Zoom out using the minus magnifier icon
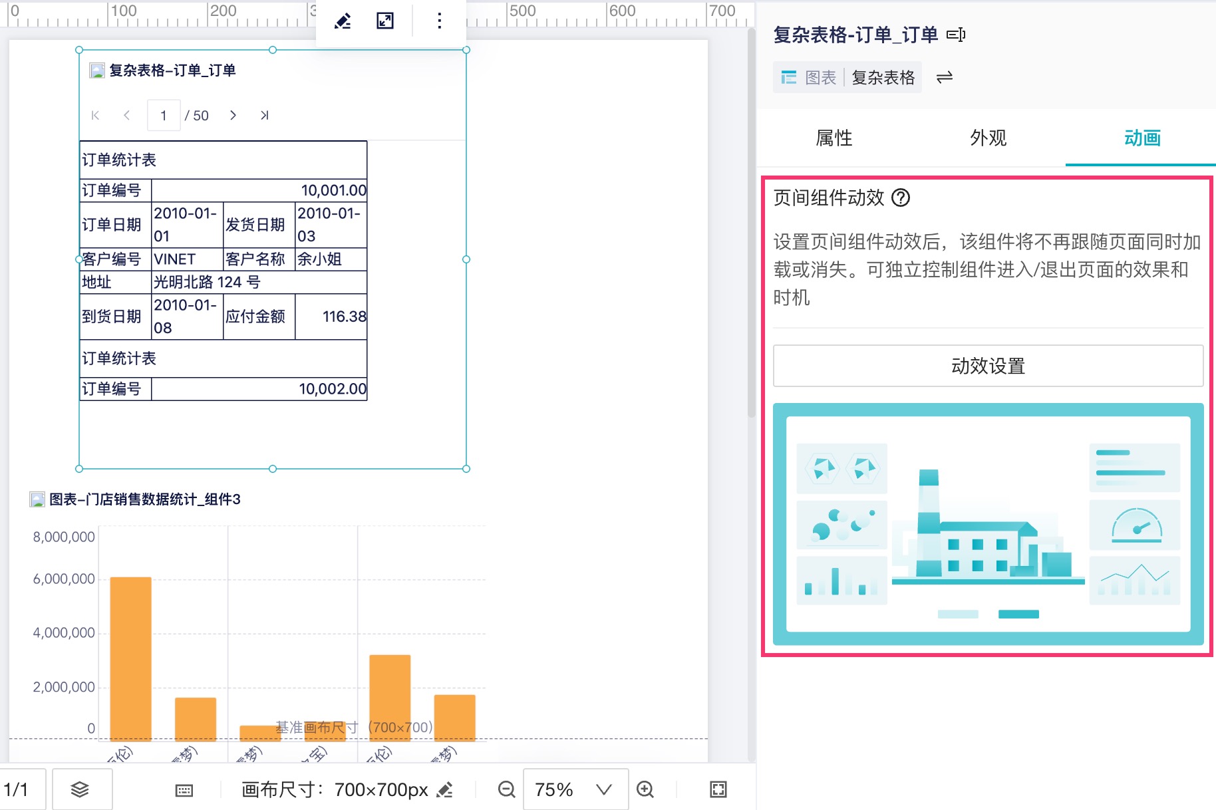 pos(506,789)
